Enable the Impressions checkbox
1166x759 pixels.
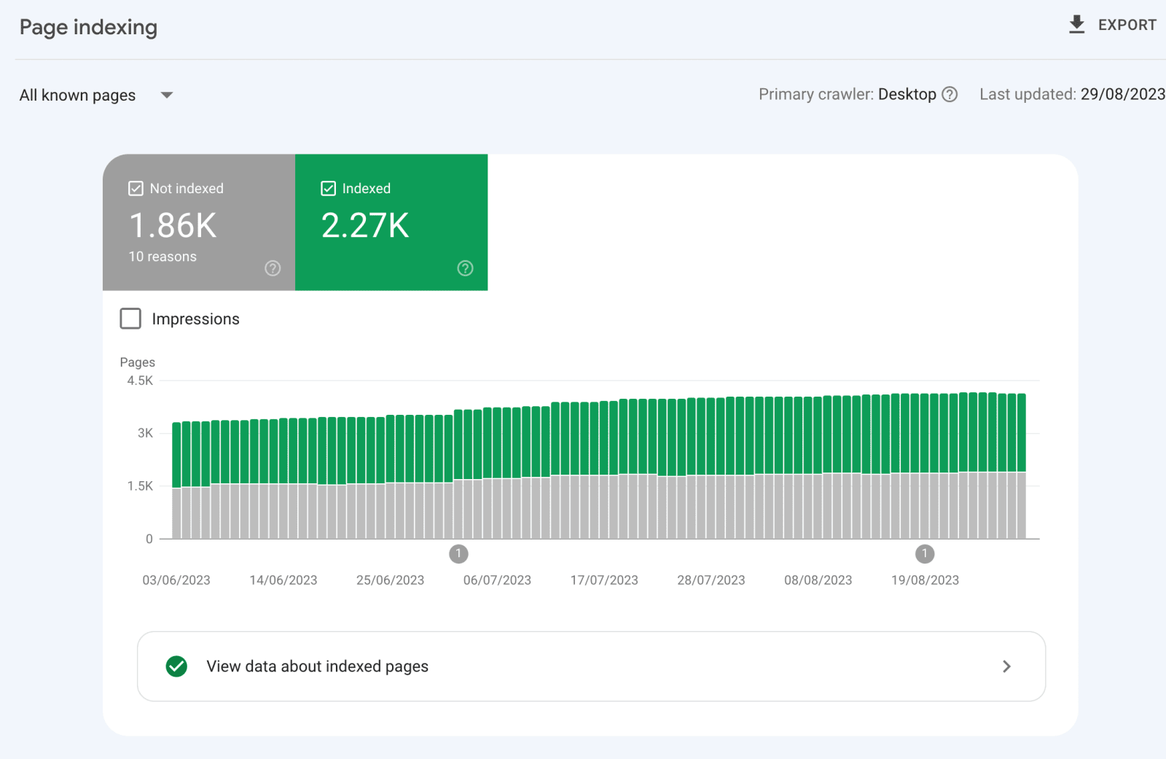[x=130, y=319]
